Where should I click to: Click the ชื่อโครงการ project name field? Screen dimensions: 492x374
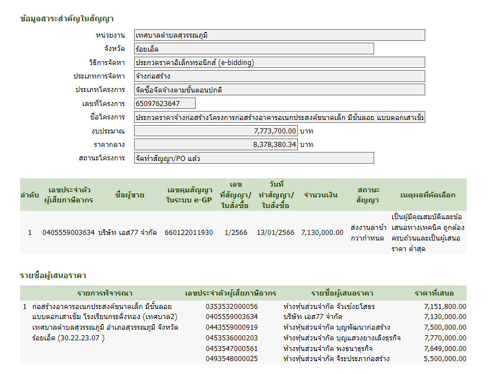(279, 117)
